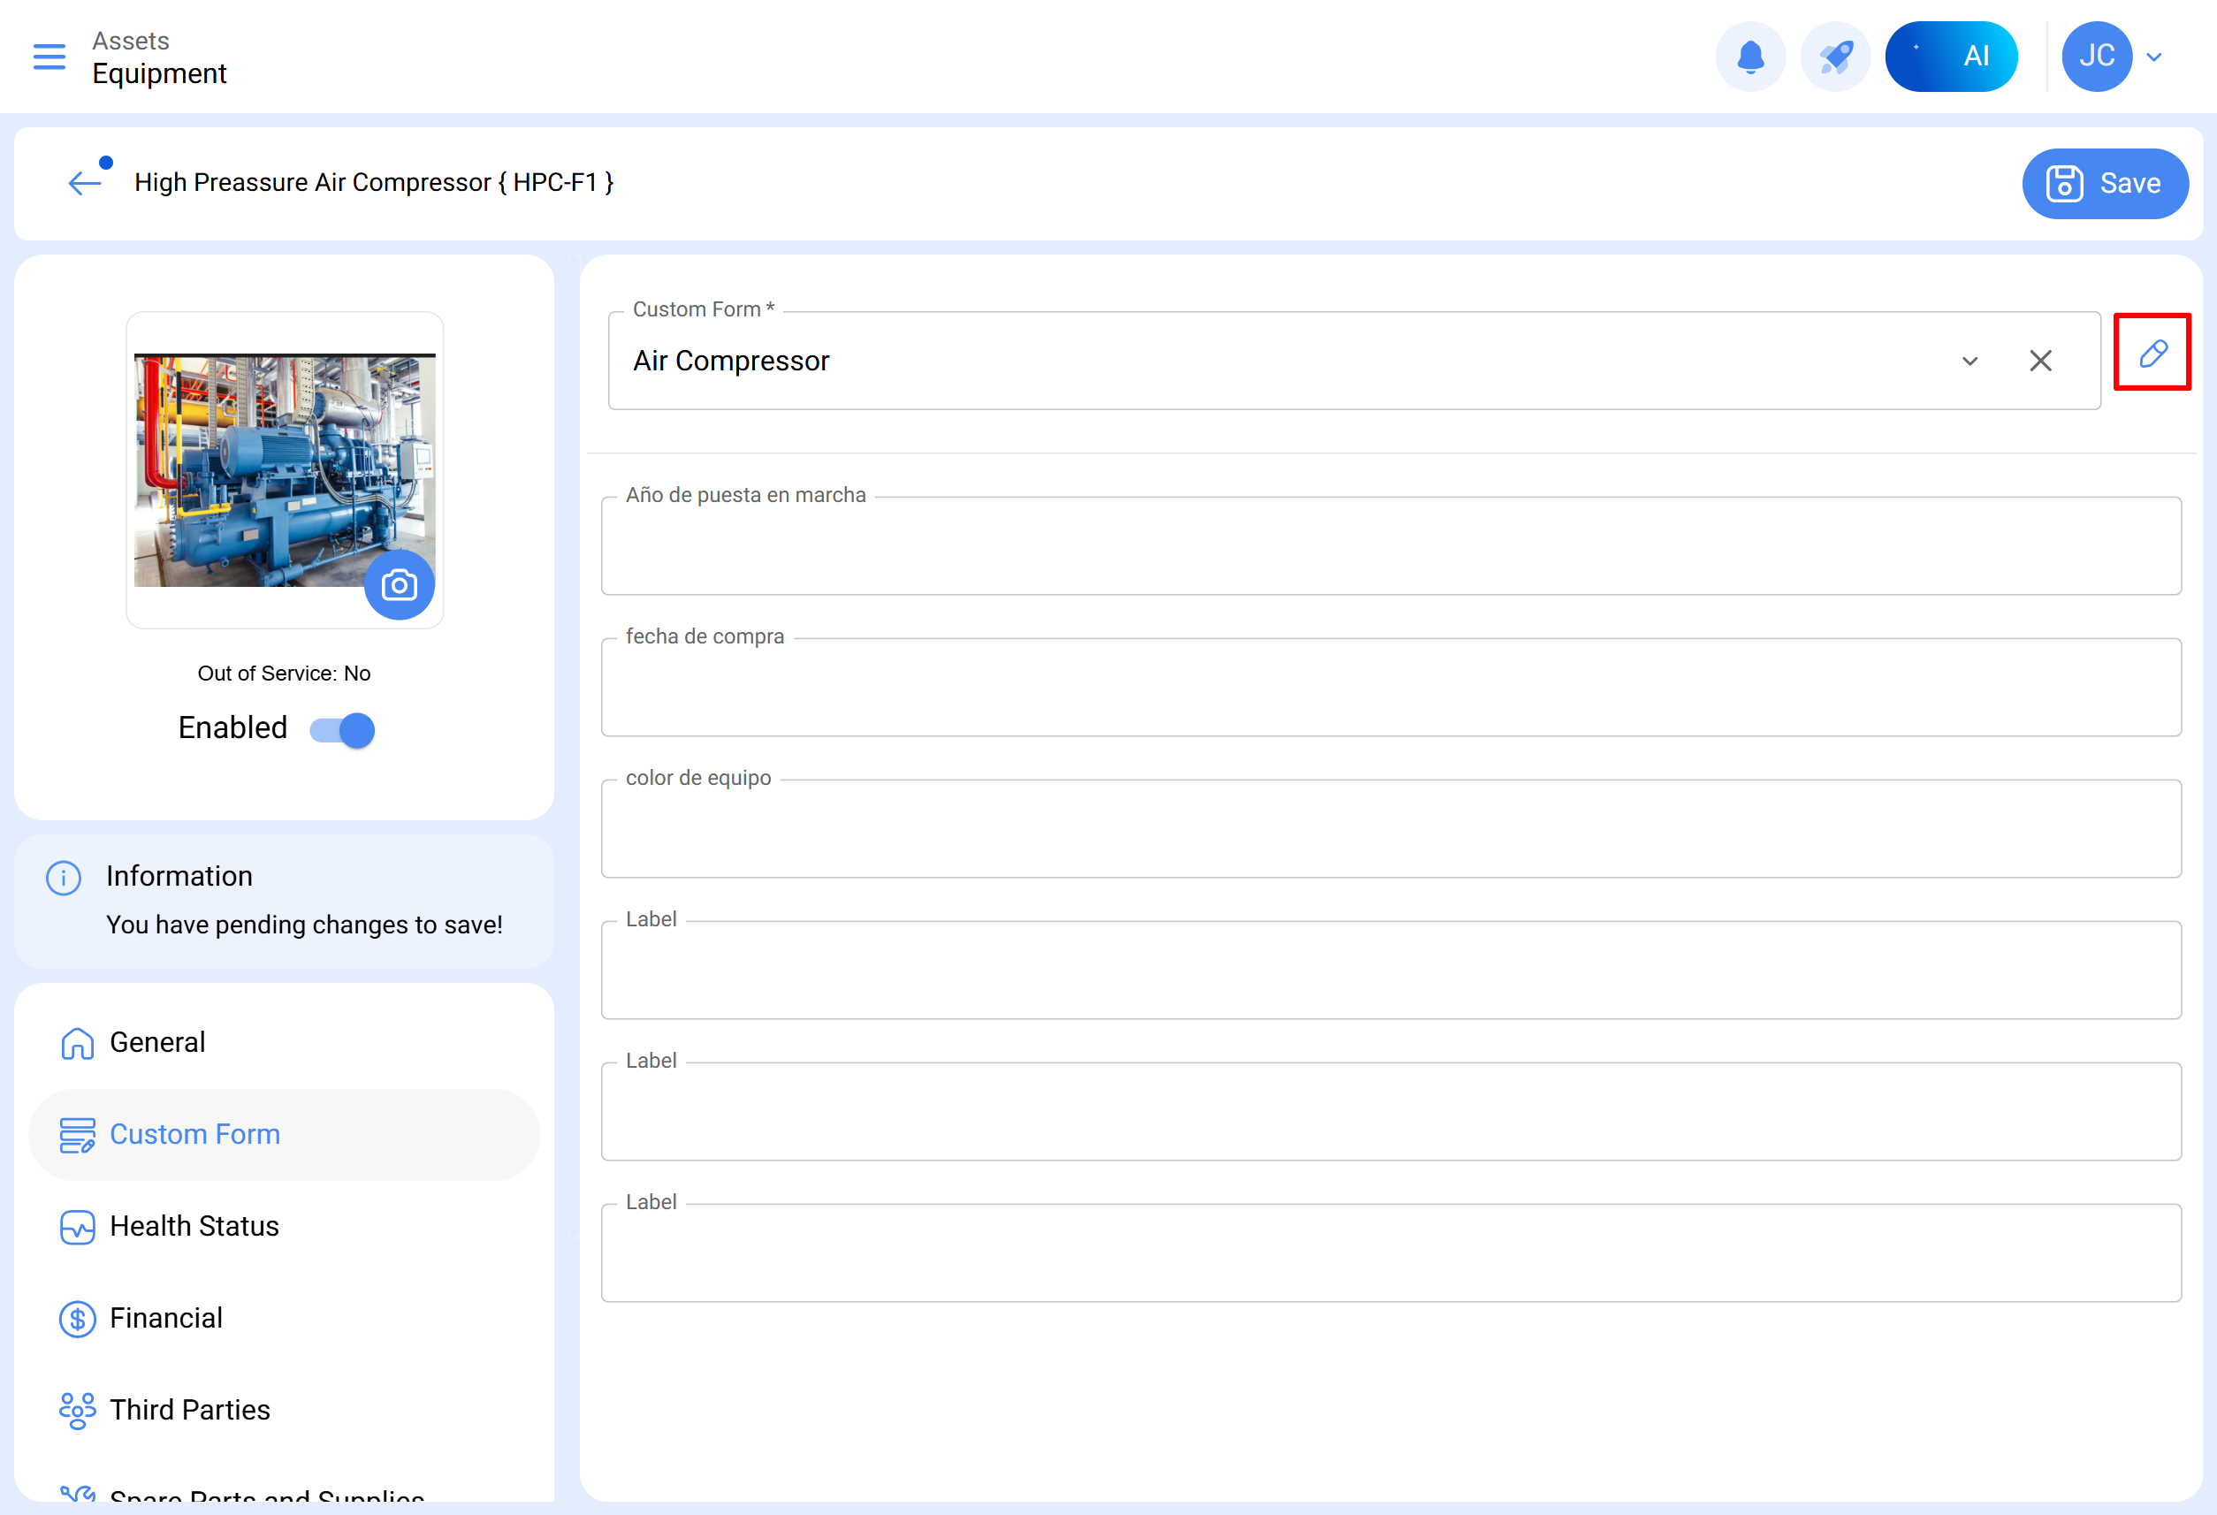Click the camera icon on equipment photo
The width and height of the screenshot is (2217, 1515).
click(x=399, y=585)
